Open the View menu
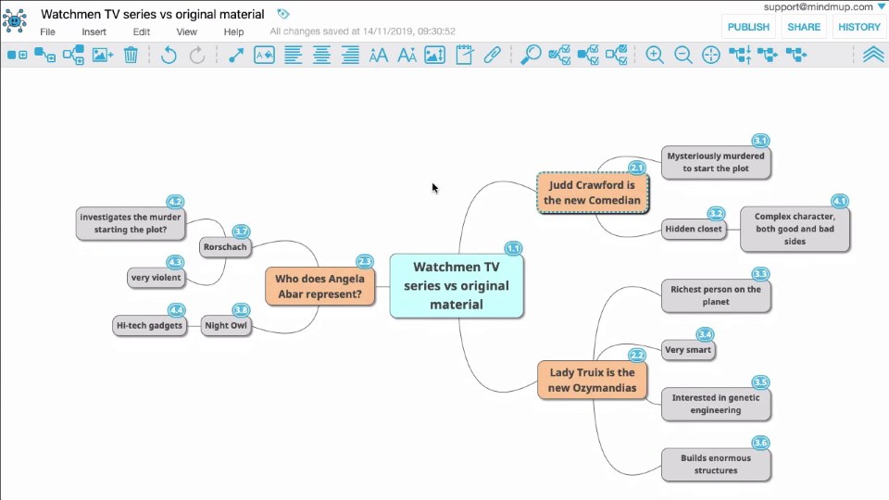The image size is (889, 500). pos(187,31)
